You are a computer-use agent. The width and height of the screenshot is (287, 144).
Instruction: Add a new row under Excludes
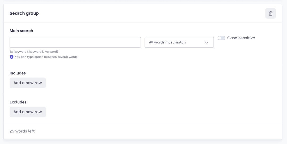[28, 112]
